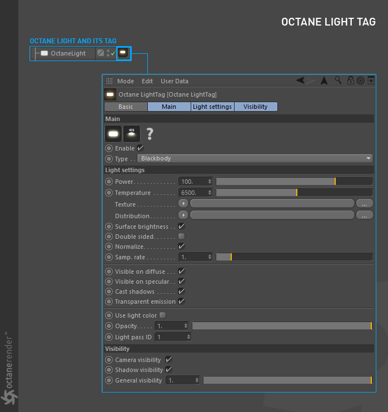Adjust the Opacity slider bar
The width and height of the screenshot is (388, 412).
pyautogui.click(x=282, y=326)
